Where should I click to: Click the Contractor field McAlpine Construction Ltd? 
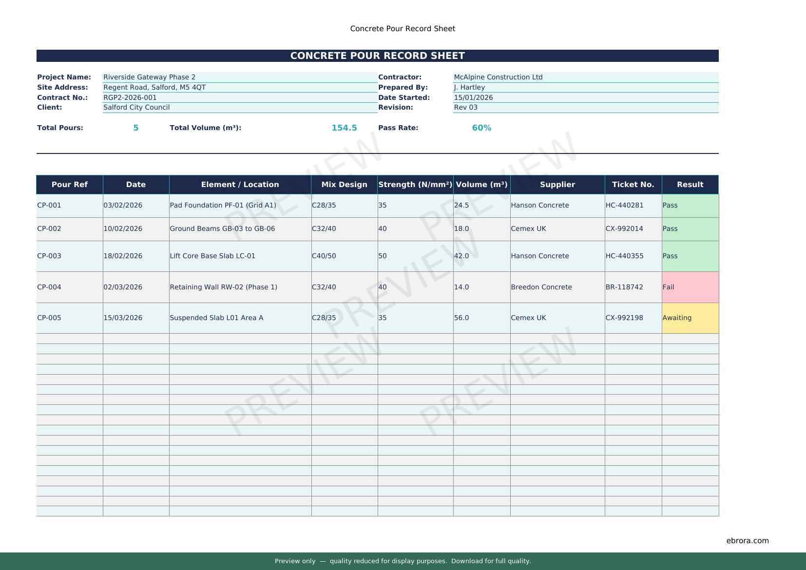585,77
